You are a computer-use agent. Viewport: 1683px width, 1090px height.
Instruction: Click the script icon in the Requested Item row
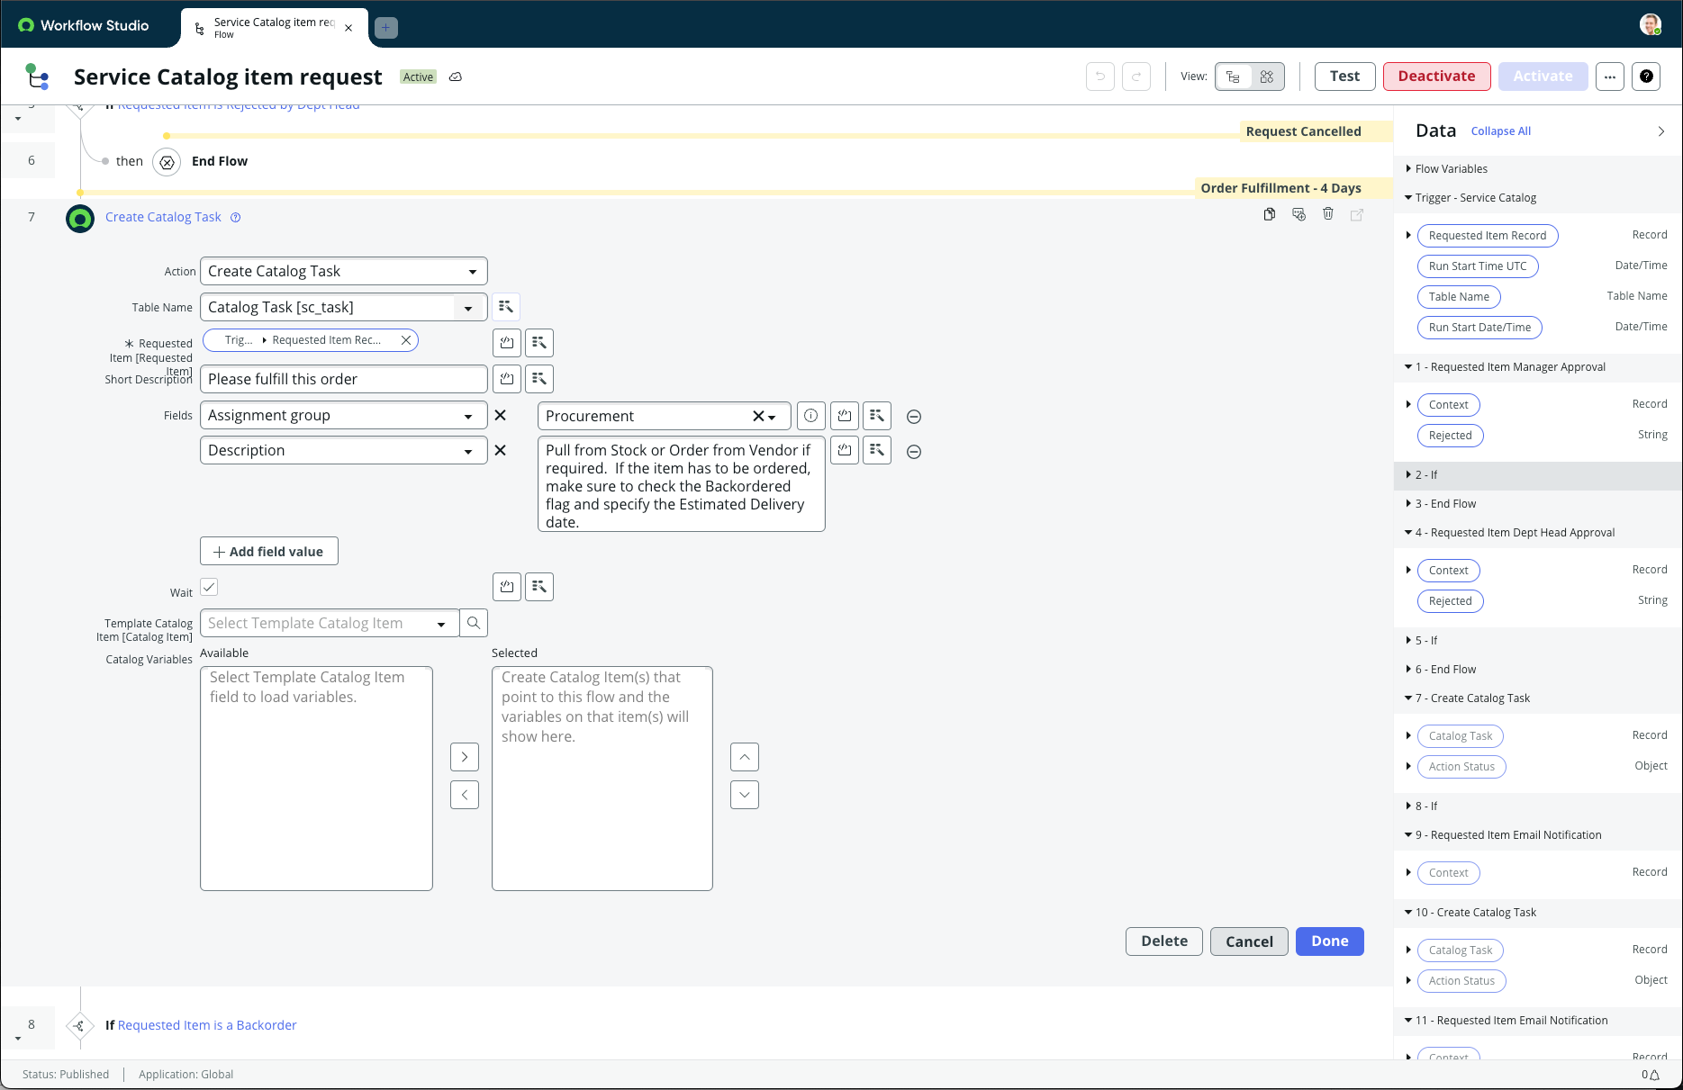tap(507, 343)
